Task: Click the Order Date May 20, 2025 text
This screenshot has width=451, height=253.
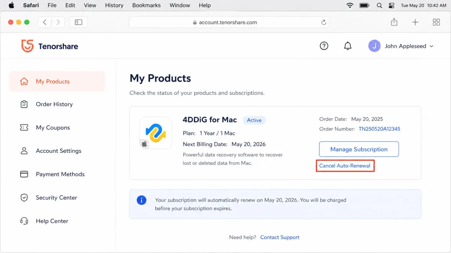Action: click(x=351, y=119)
